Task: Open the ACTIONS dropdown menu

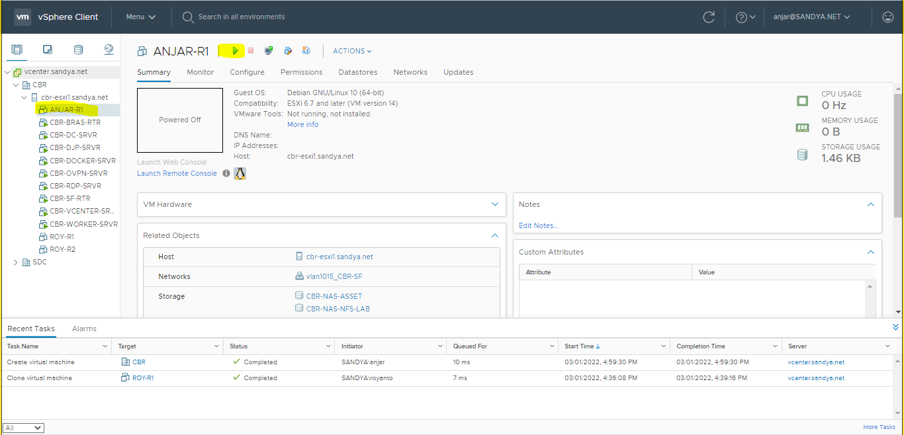Action: 352,51
